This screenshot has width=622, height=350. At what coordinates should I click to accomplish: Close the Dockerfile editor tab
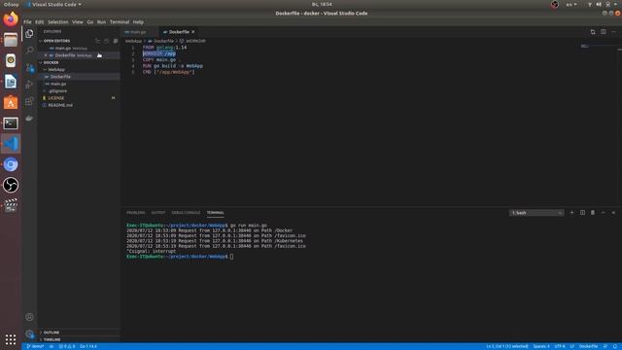point(193,32)
